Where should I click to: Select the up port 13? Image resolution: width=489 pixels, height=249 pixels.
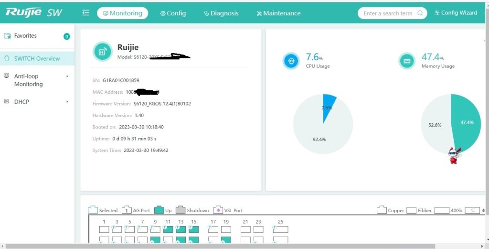tap(181, 229)
